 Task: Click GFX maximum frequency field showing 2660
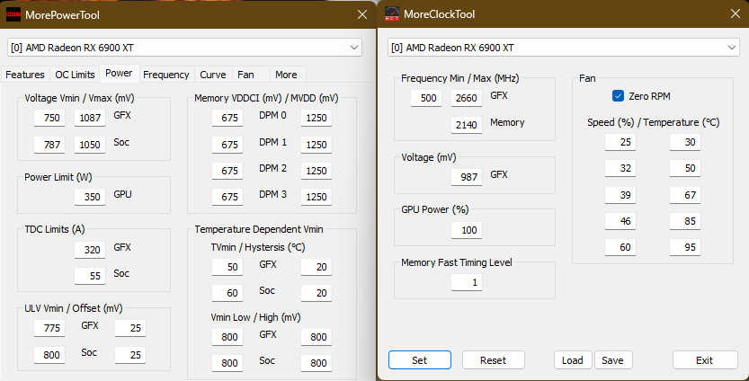(x=467, y=98)
